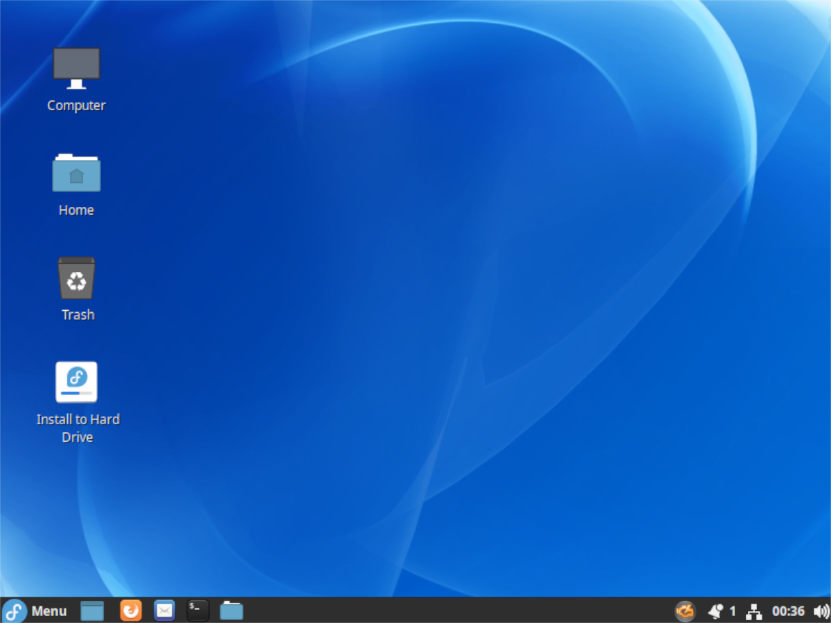This screenshot has height=623, width=831.
Task: Click the Fedora logo on the Menu button
Action: pyautogui.click(x=13, y=611)
